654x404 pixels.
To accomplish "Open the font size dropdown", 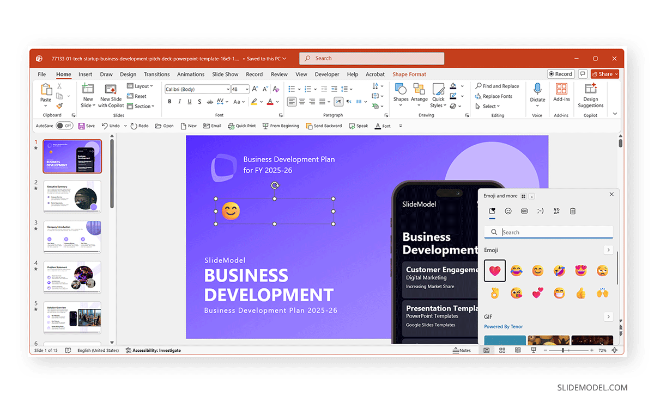I will (x=247, y=89).
